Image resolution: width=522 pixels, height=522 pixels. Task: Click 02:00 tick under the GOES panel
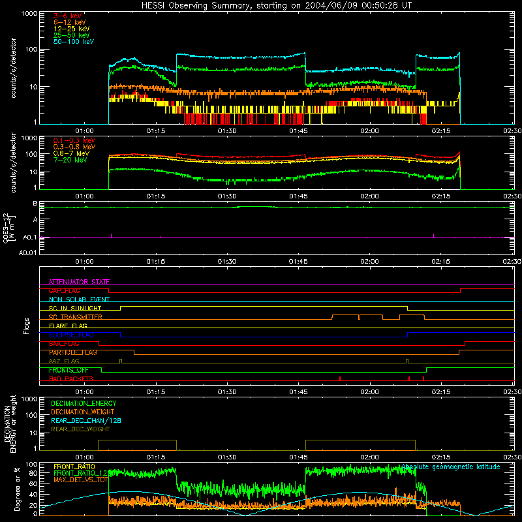pyautogui.click(x=369, y=262)
